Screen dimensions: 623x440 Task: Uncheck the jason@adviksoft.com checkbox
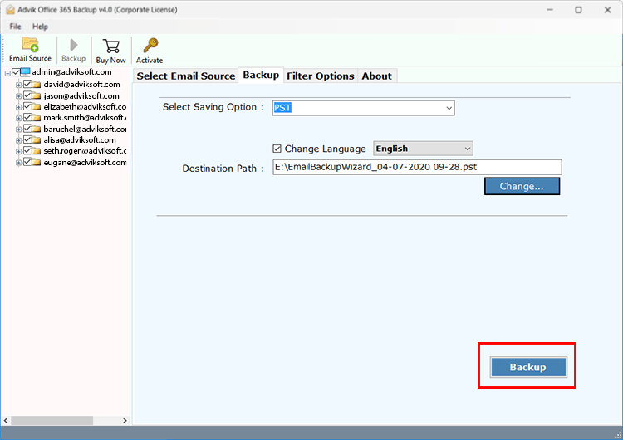tap(27, 95)
